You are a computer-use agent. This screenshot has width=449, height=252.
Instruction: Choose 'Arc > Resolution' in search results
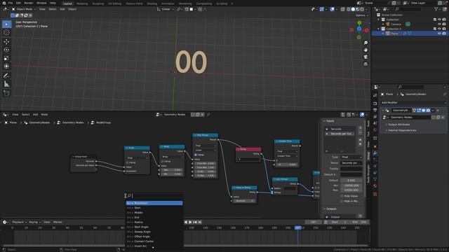coord(154,203)
